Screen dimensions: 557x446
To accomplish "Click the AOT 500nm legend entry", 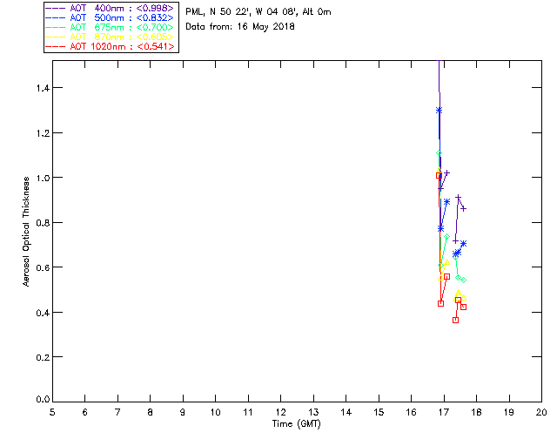I will pyautogui.click(x=110, y=17).
